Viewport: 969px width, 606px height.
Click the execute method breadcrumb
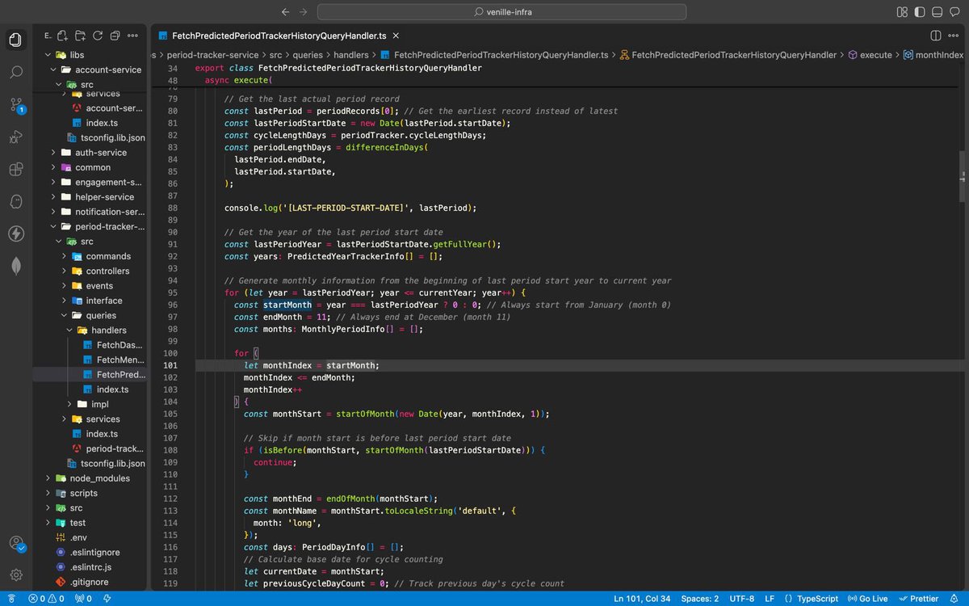[x=870, y=55]
